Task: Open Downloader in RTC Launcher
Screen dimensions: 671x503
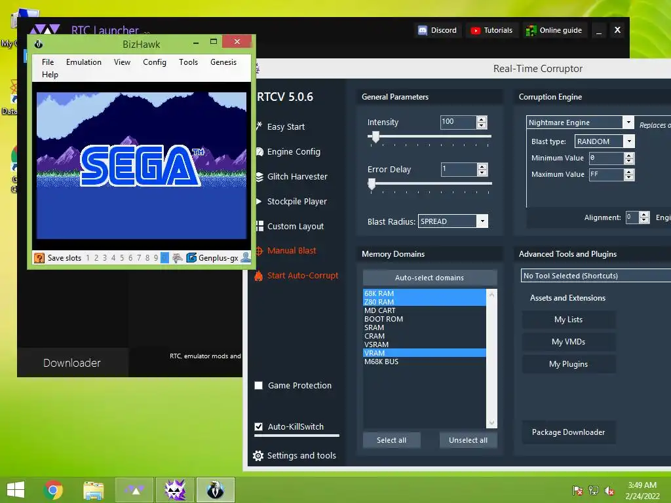Action: click(x=72, y=363)
